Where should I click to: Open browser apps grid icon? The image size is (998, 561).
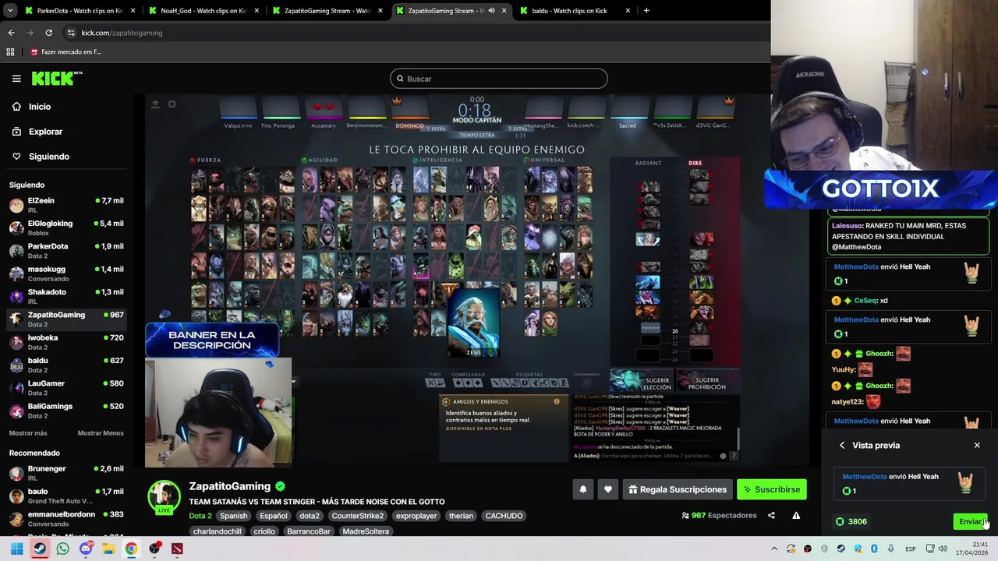click(10, 52)
